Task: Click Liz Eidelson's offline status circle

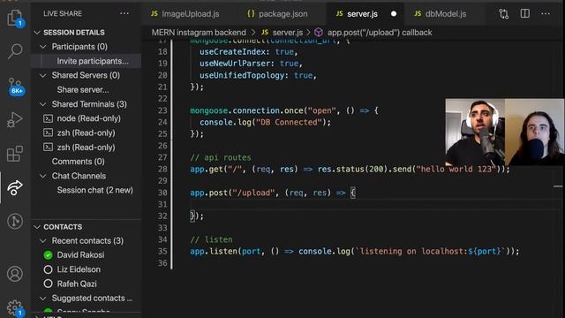Action: point(48,269)
